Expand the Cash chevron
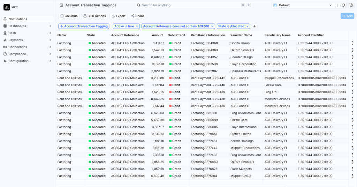 (x=50, y=33)
